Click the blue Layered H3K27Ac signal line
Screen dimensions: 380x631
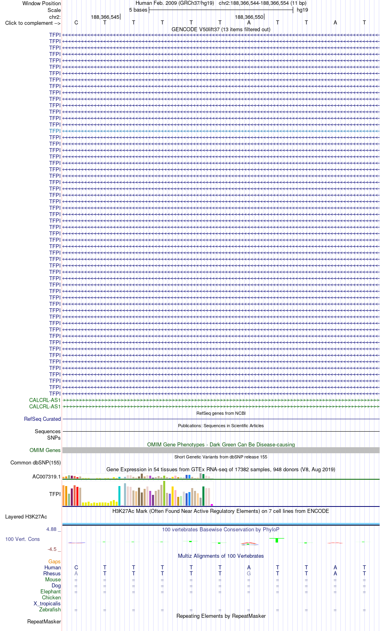tap(221, 524)
